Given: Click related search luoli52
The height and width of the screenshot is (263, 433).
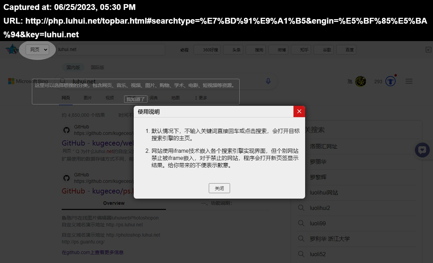Looking at the screenshot, I should pos(318,254).
